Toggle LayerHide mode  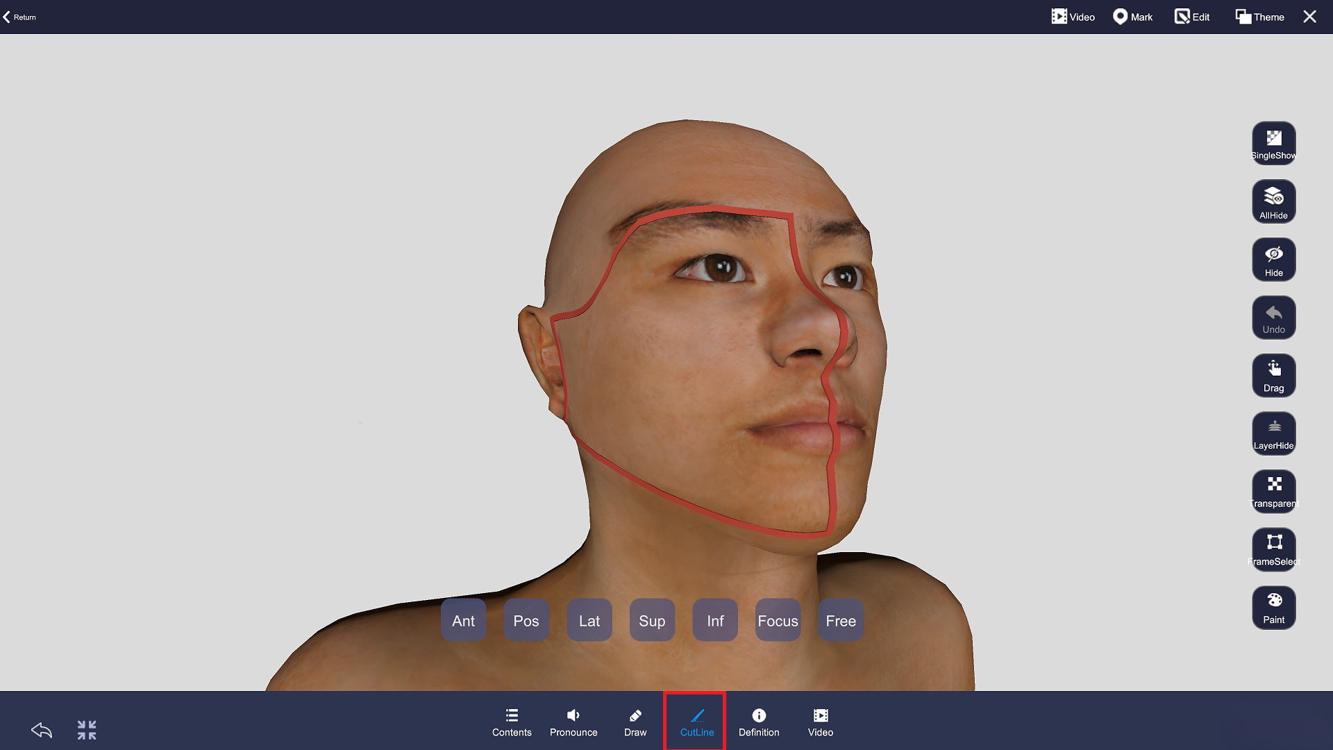[1273, 433]
